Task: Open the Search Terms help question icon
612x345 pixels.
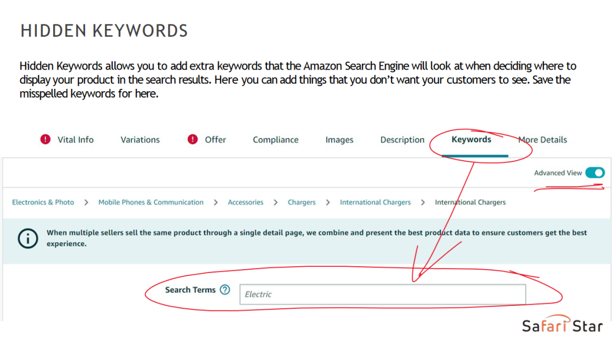Action: coord(225,289)
